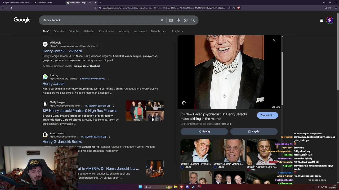Open the browser zoom indicator icon
339x190 pixels.
pos(229,8)
